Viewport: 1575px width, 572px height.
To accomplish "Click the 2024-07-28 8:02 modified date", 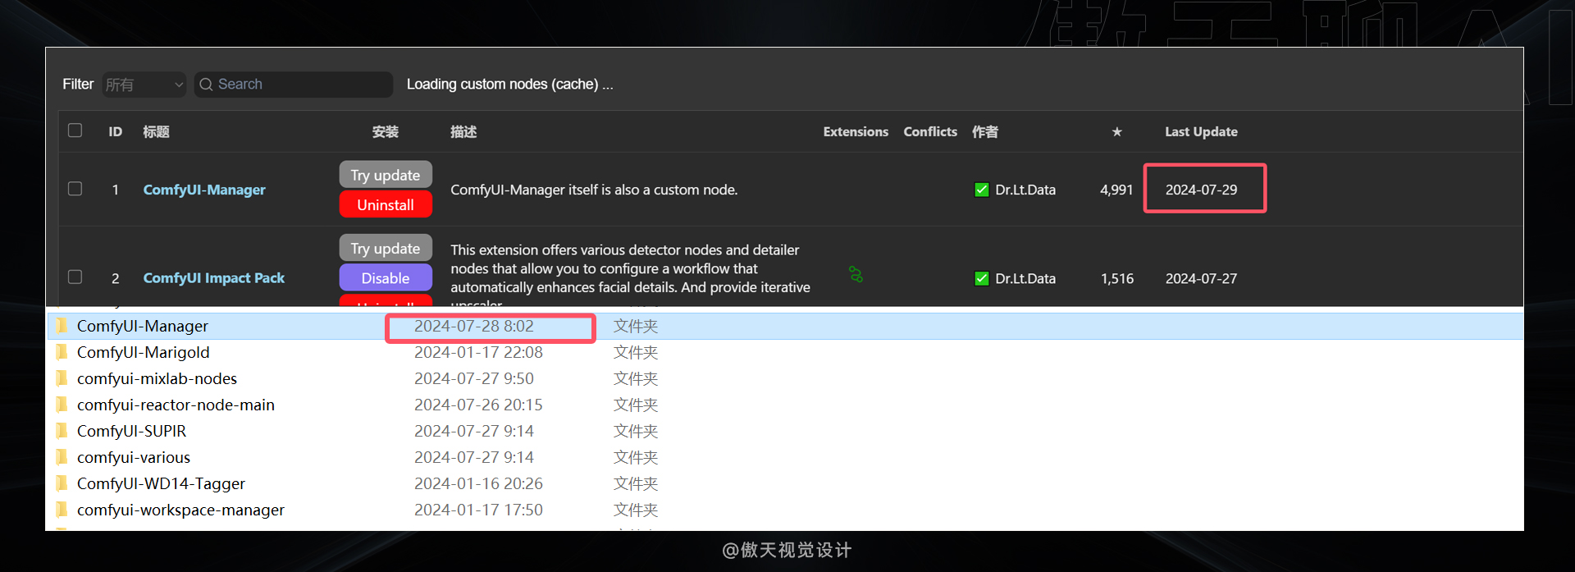I will [x=474, y=326].
